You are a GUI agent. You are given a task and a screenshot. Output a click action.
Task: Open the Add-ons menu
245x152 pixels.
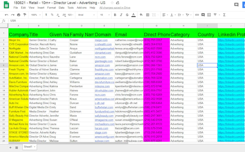(x=81, y=8)
